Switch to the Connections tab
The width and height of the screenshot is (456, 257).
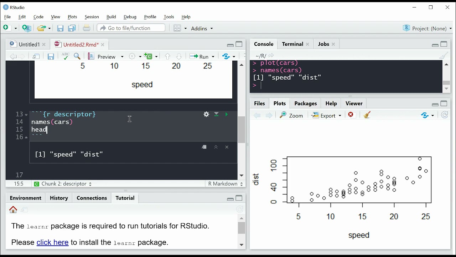coord(92,198)
